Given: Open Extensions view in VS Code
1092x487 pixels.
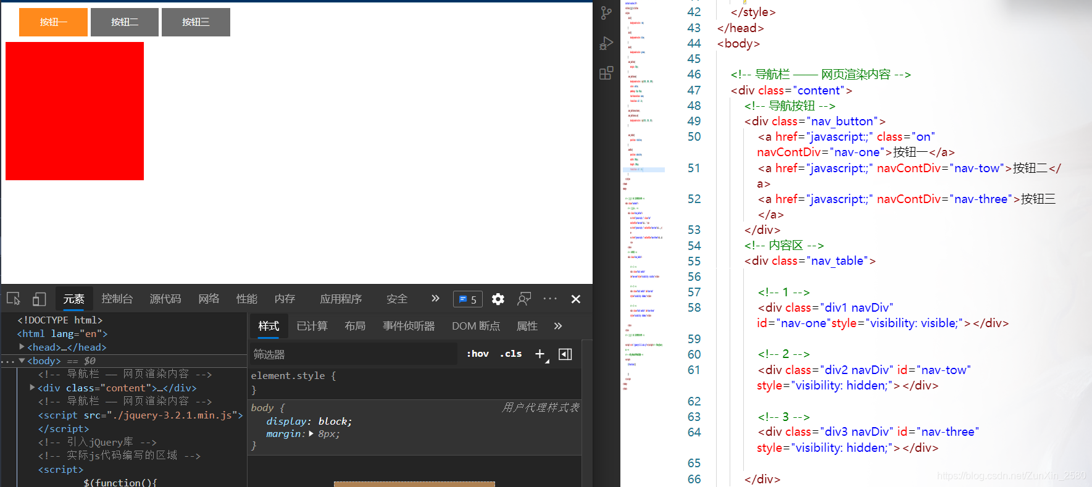Looking at the screenshot, I should (606, 73).
